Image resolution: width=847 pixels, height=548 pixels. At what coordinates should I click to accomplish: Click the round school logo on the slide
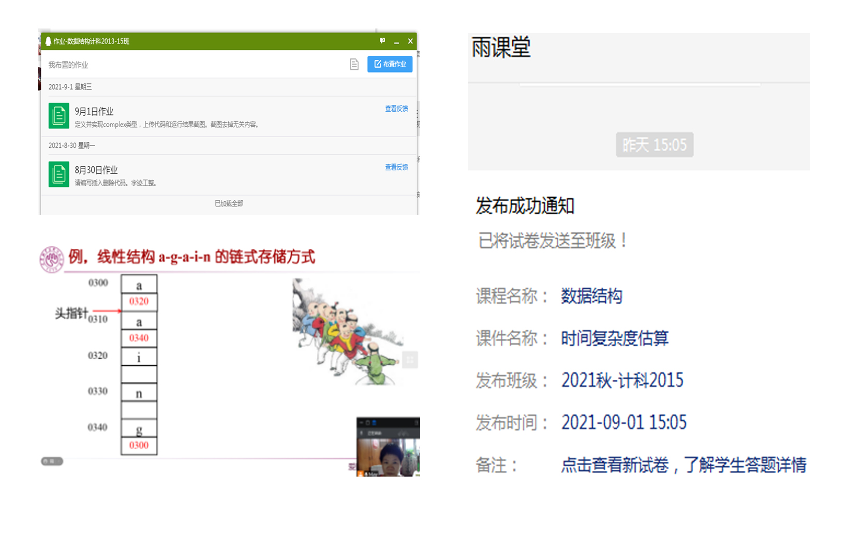pyautogui.click(x=52, y=259)
